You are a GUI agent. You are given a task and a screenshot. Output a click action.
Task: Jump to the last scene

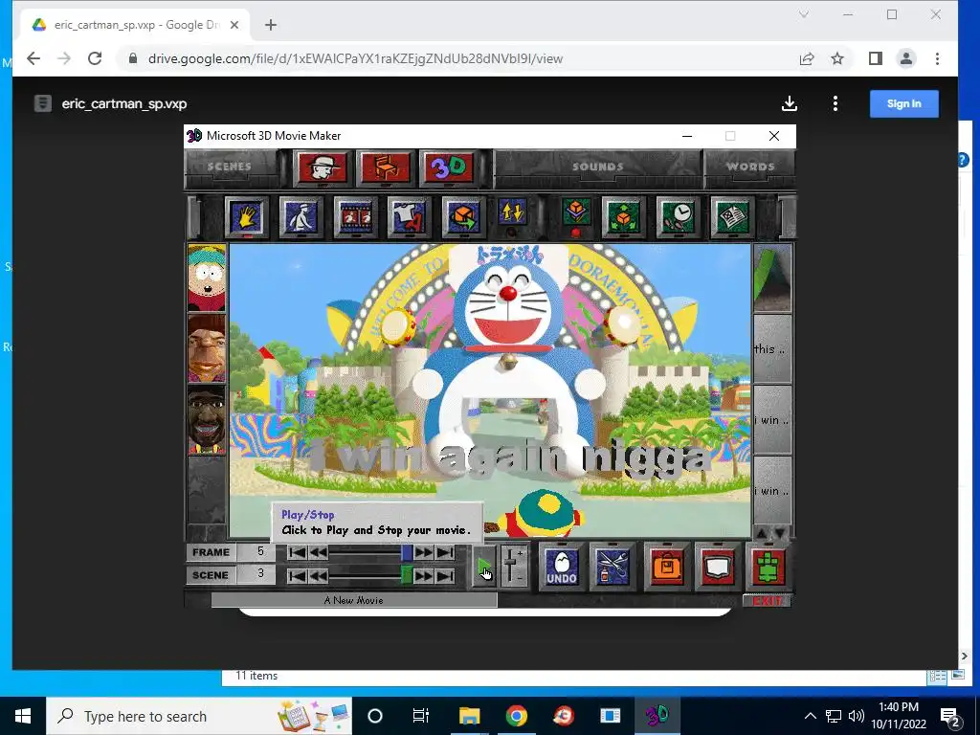point(445,575)
